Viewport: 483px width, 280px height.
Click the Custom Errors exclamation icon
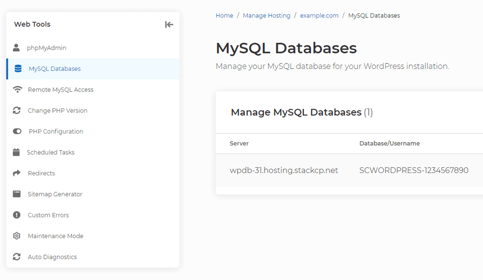[17, 215]
